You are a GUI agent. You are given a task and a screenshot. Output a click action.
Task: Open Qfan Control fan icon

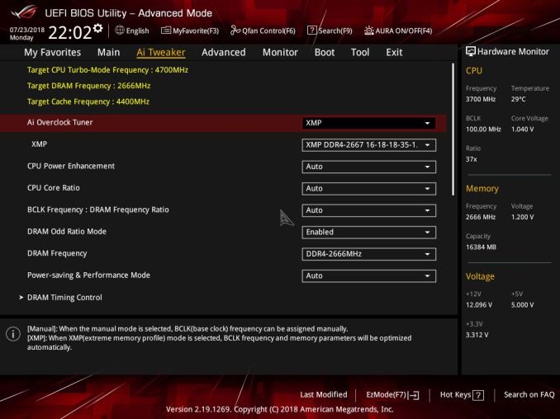pyautogui.click(x=235, y=31)
